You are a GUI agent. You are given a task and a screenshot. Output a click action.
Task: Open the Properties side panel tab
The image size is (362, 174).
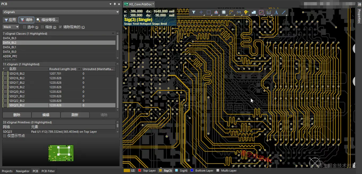(x=359, y=16)
